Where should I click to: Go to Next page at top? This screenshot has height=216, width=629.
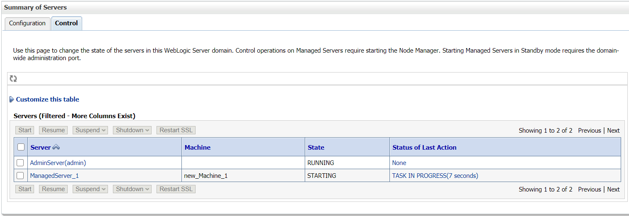pos(613,131)
